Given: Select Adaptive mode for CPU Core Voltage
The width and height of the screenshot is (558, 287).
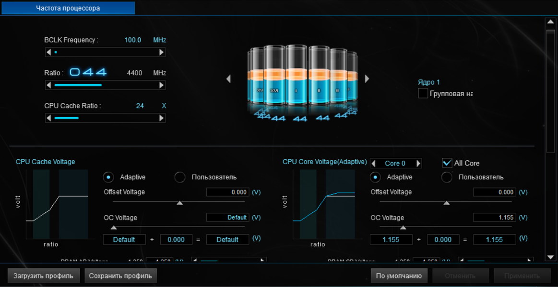Looking at the screenshot, I should 376,177.
